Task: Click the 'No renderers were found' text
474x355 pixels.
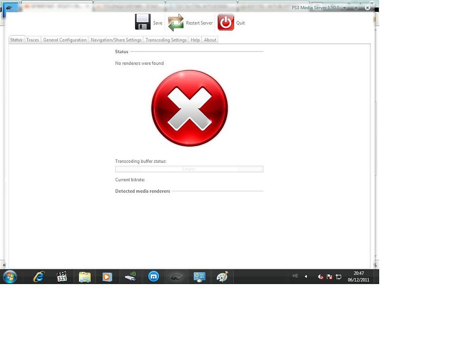Action: 139,63
